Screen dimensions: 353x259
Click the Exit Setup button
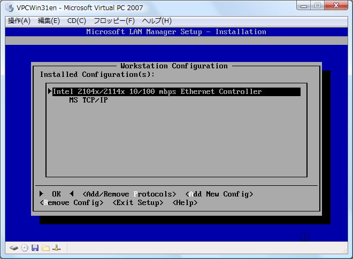[138, 202]
